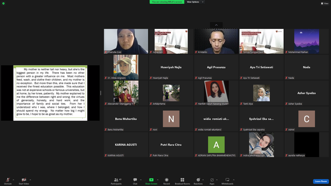Open the Chat panel
Viewport: 331px width, 186px height.
point(135,181)
